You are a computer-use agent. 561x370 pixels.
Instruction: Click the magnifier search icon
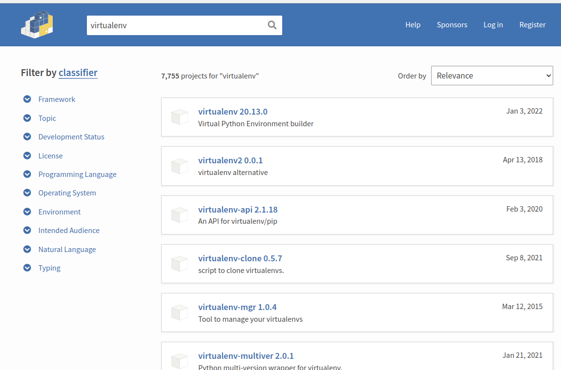coord(272,25)
